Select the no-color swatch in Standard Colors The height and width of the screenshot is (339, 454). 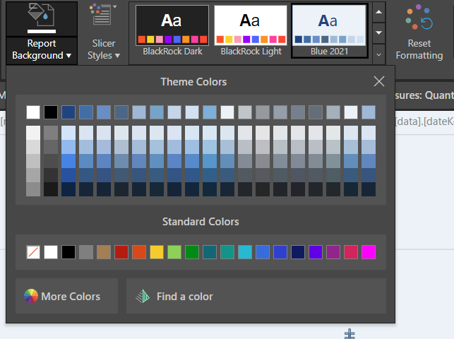point(33,252)
